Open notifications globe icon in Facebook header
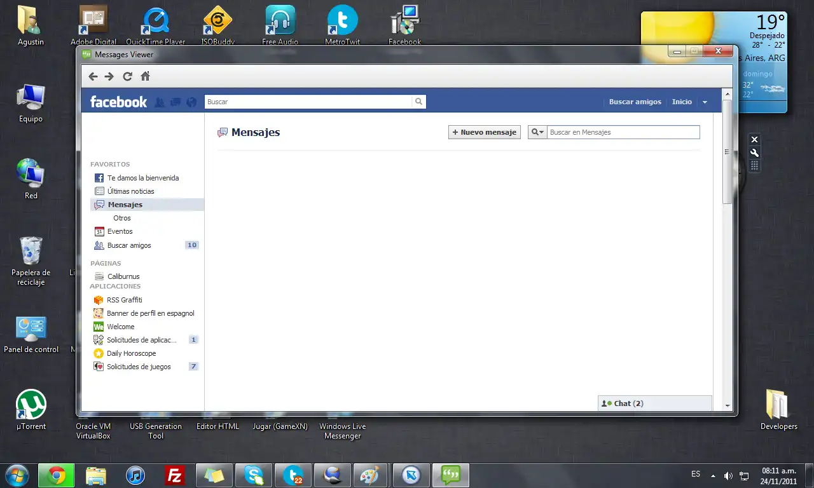The height and width of the screenshot is (488, 814). click(x=191, y=102)
